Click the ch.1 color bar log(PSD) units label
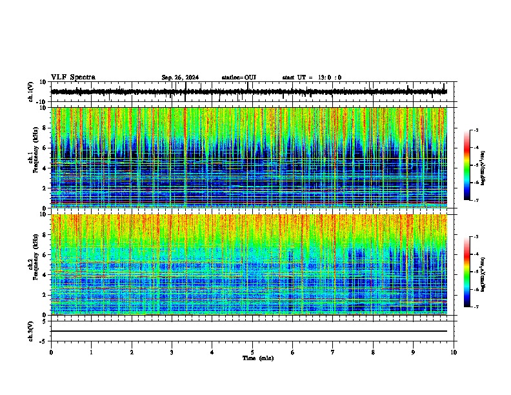Viewport: 511px width, 395px height. [x=483, y=168]
